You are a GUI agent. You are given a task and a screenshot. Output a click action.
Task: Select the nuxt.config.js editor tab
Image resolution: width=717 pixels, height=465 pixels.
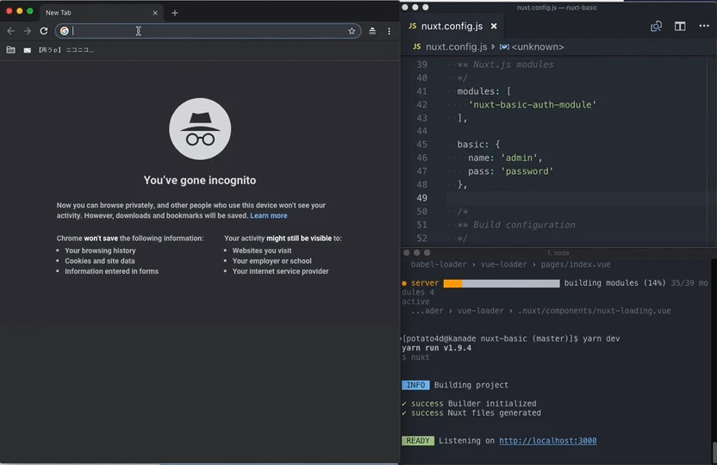(452, 26)
